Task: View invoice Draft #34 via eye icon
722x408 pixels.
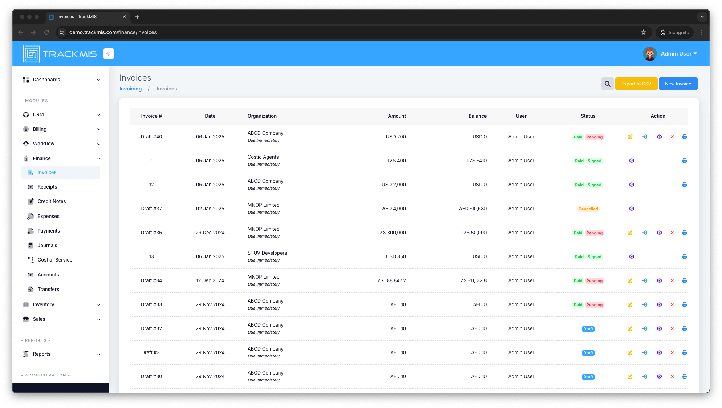Action: [x=659, y=280]
